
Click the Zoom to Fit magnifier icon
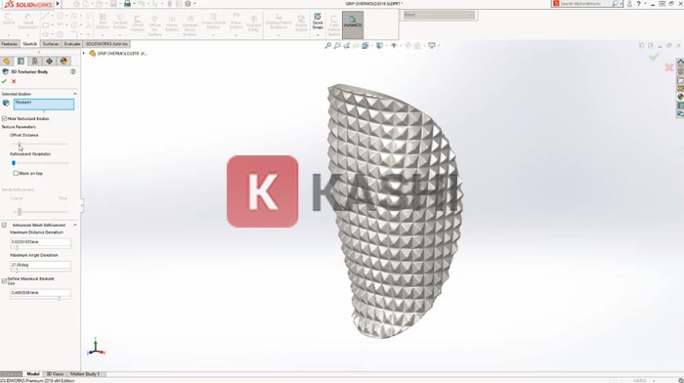pos(328,45)
